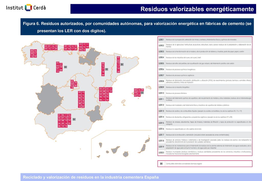
Task: Select legend row LER20 municipal residues
Action: (x=205, y=153)
